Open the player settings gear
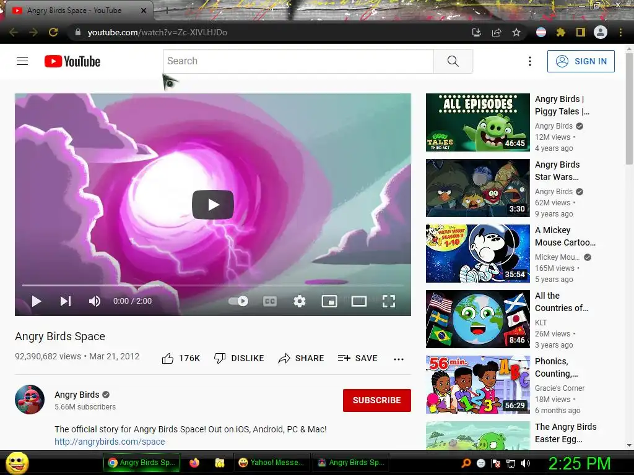 click(300, 301)
